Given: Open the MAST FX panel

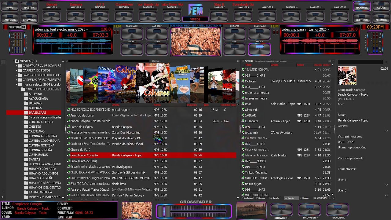Looking at the screenshot, I should 29,6.
